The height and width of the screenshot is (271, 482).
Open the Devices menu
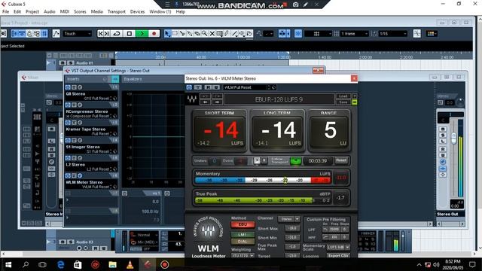click(137, 12)
